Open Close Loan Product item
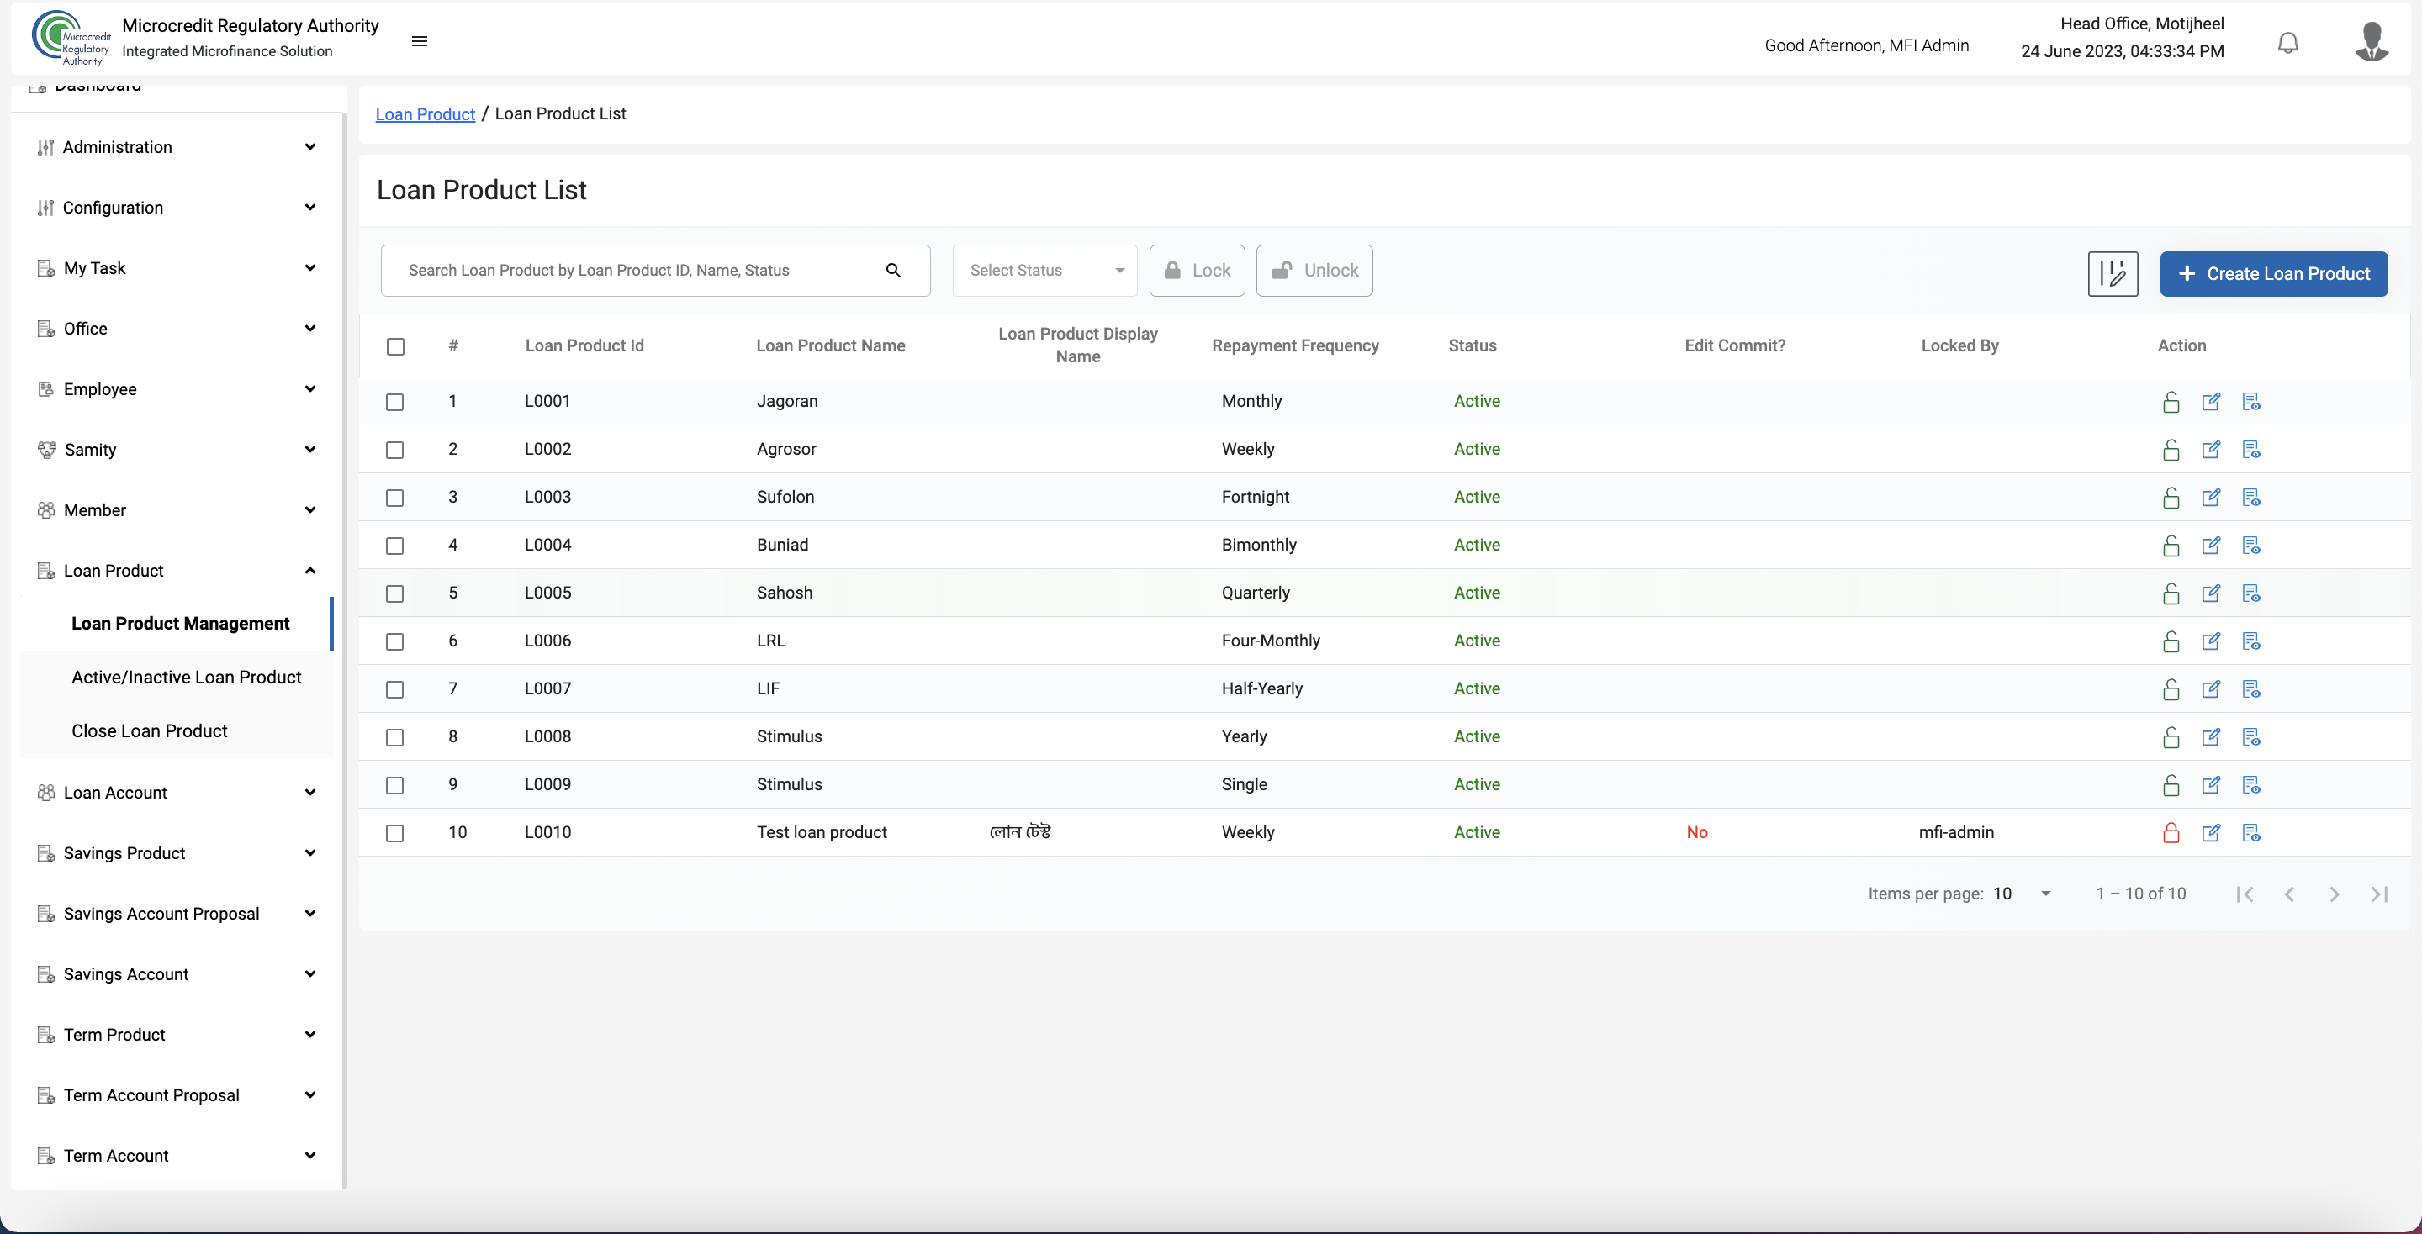Viewport: 2422px width, 1234px height. [x=177, y=731]
